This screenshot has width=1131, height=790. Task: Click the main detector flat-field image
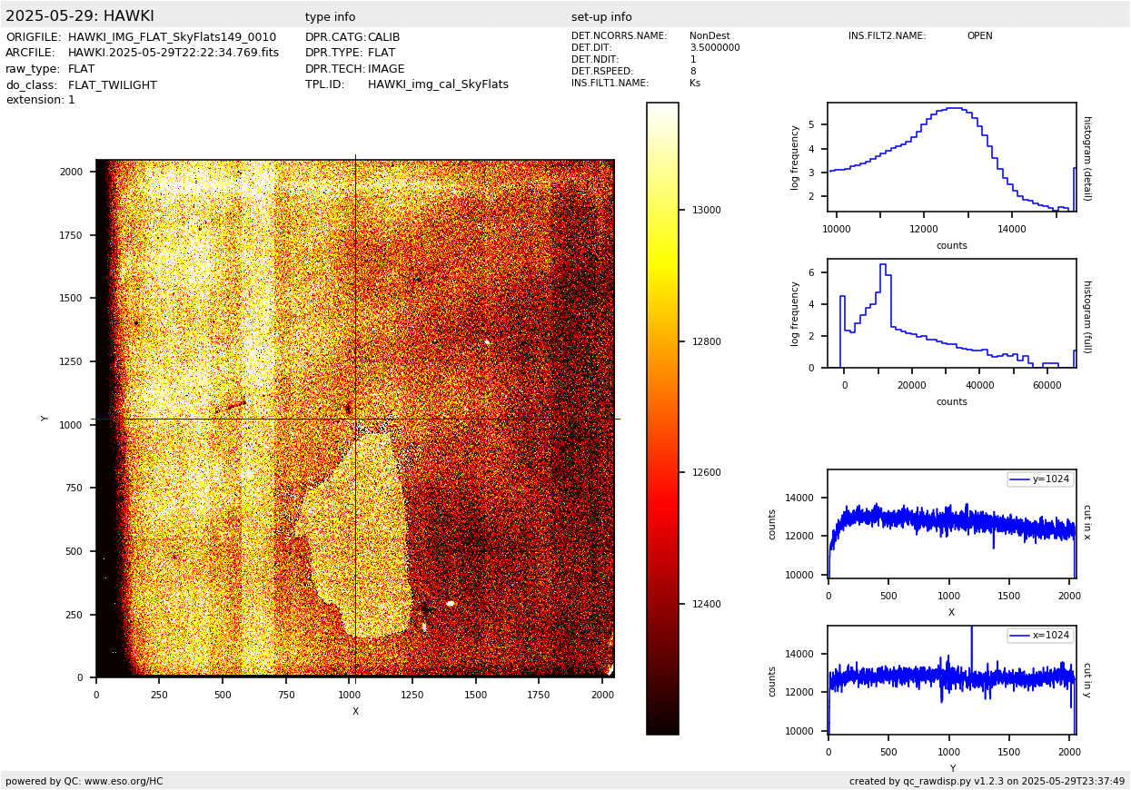pos(354,418)
